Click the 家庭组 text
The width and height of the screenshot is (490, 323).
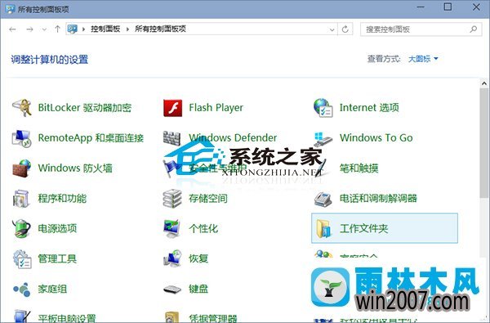(52, 289)
